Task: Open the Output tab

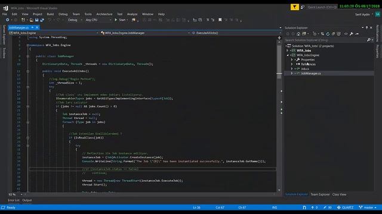Action: tap(27, 200)
